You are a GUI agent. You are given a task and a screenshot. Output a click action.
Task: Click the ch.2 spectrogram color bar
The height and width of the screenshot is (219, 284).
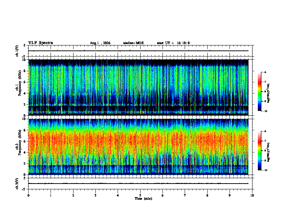coord(259,151)
